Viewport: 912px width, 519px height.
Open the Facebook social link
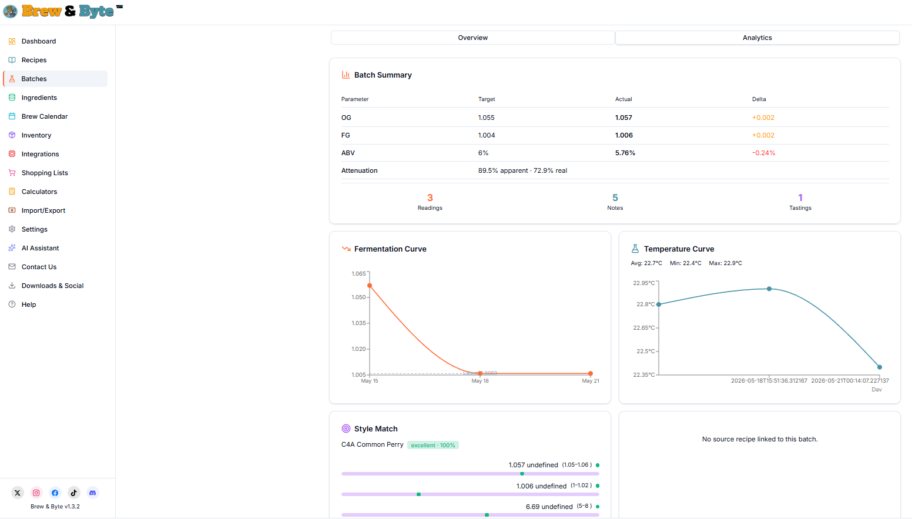tap(55, 493)
